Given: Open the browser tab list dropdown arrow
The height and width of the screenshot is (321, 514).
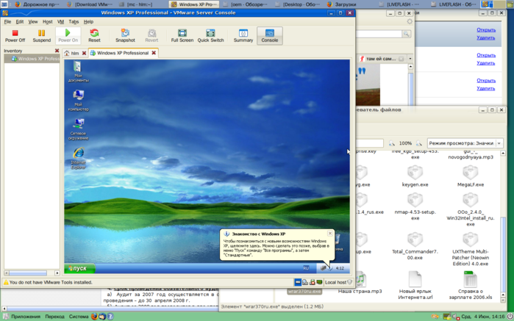Looking at the screenshot, I should [410, 59].
